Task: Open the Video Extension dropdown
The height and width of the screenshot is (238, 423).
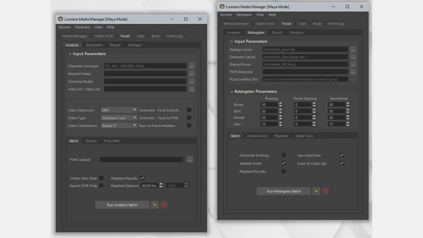Action: (x=134, y=110)
